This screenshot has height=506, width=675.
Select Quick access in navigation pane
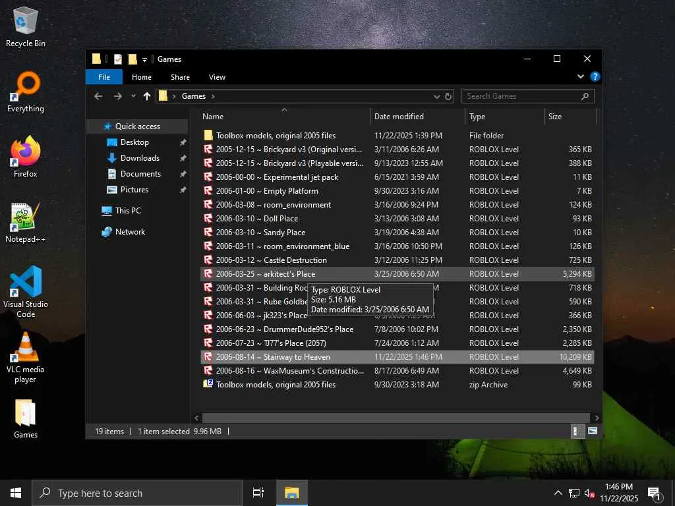click(x=137, y=126)
